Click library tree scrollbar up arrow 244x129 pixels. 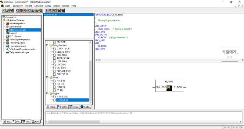(x=90, y=42)
